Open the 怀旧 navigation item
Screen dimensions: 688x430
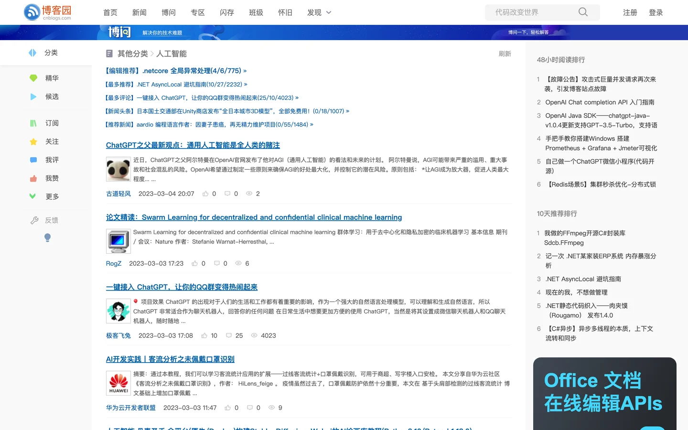click(x=285, y=12)
